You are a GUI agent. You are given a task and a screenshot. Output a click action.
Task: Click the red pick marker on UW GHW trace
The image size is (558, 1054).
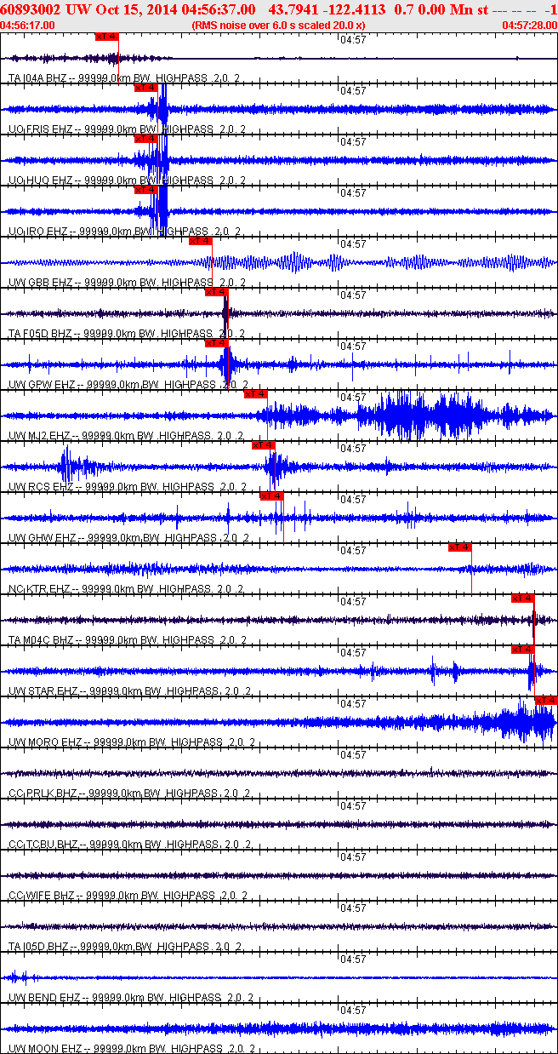[x=271, y=496]
